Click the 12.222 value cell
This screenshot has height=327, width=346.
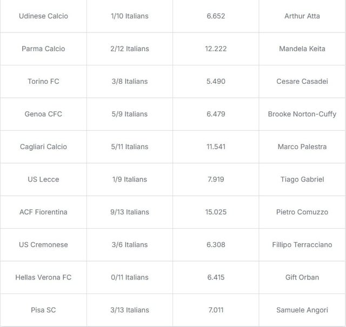(216, 49)
